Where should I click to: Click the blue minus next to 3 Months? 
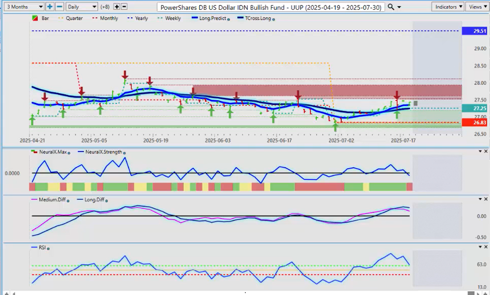(59, 7)
